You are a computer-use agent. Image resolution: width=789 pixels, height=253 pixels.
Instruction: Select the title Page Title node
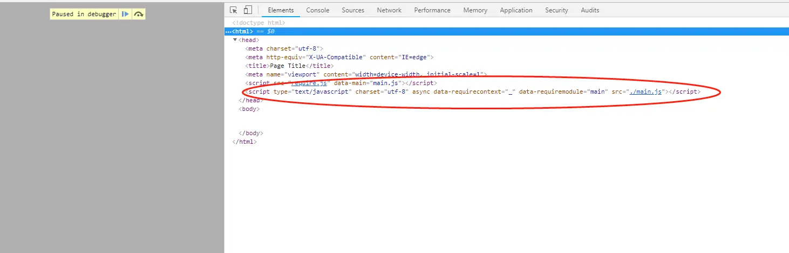pos(289,66)
